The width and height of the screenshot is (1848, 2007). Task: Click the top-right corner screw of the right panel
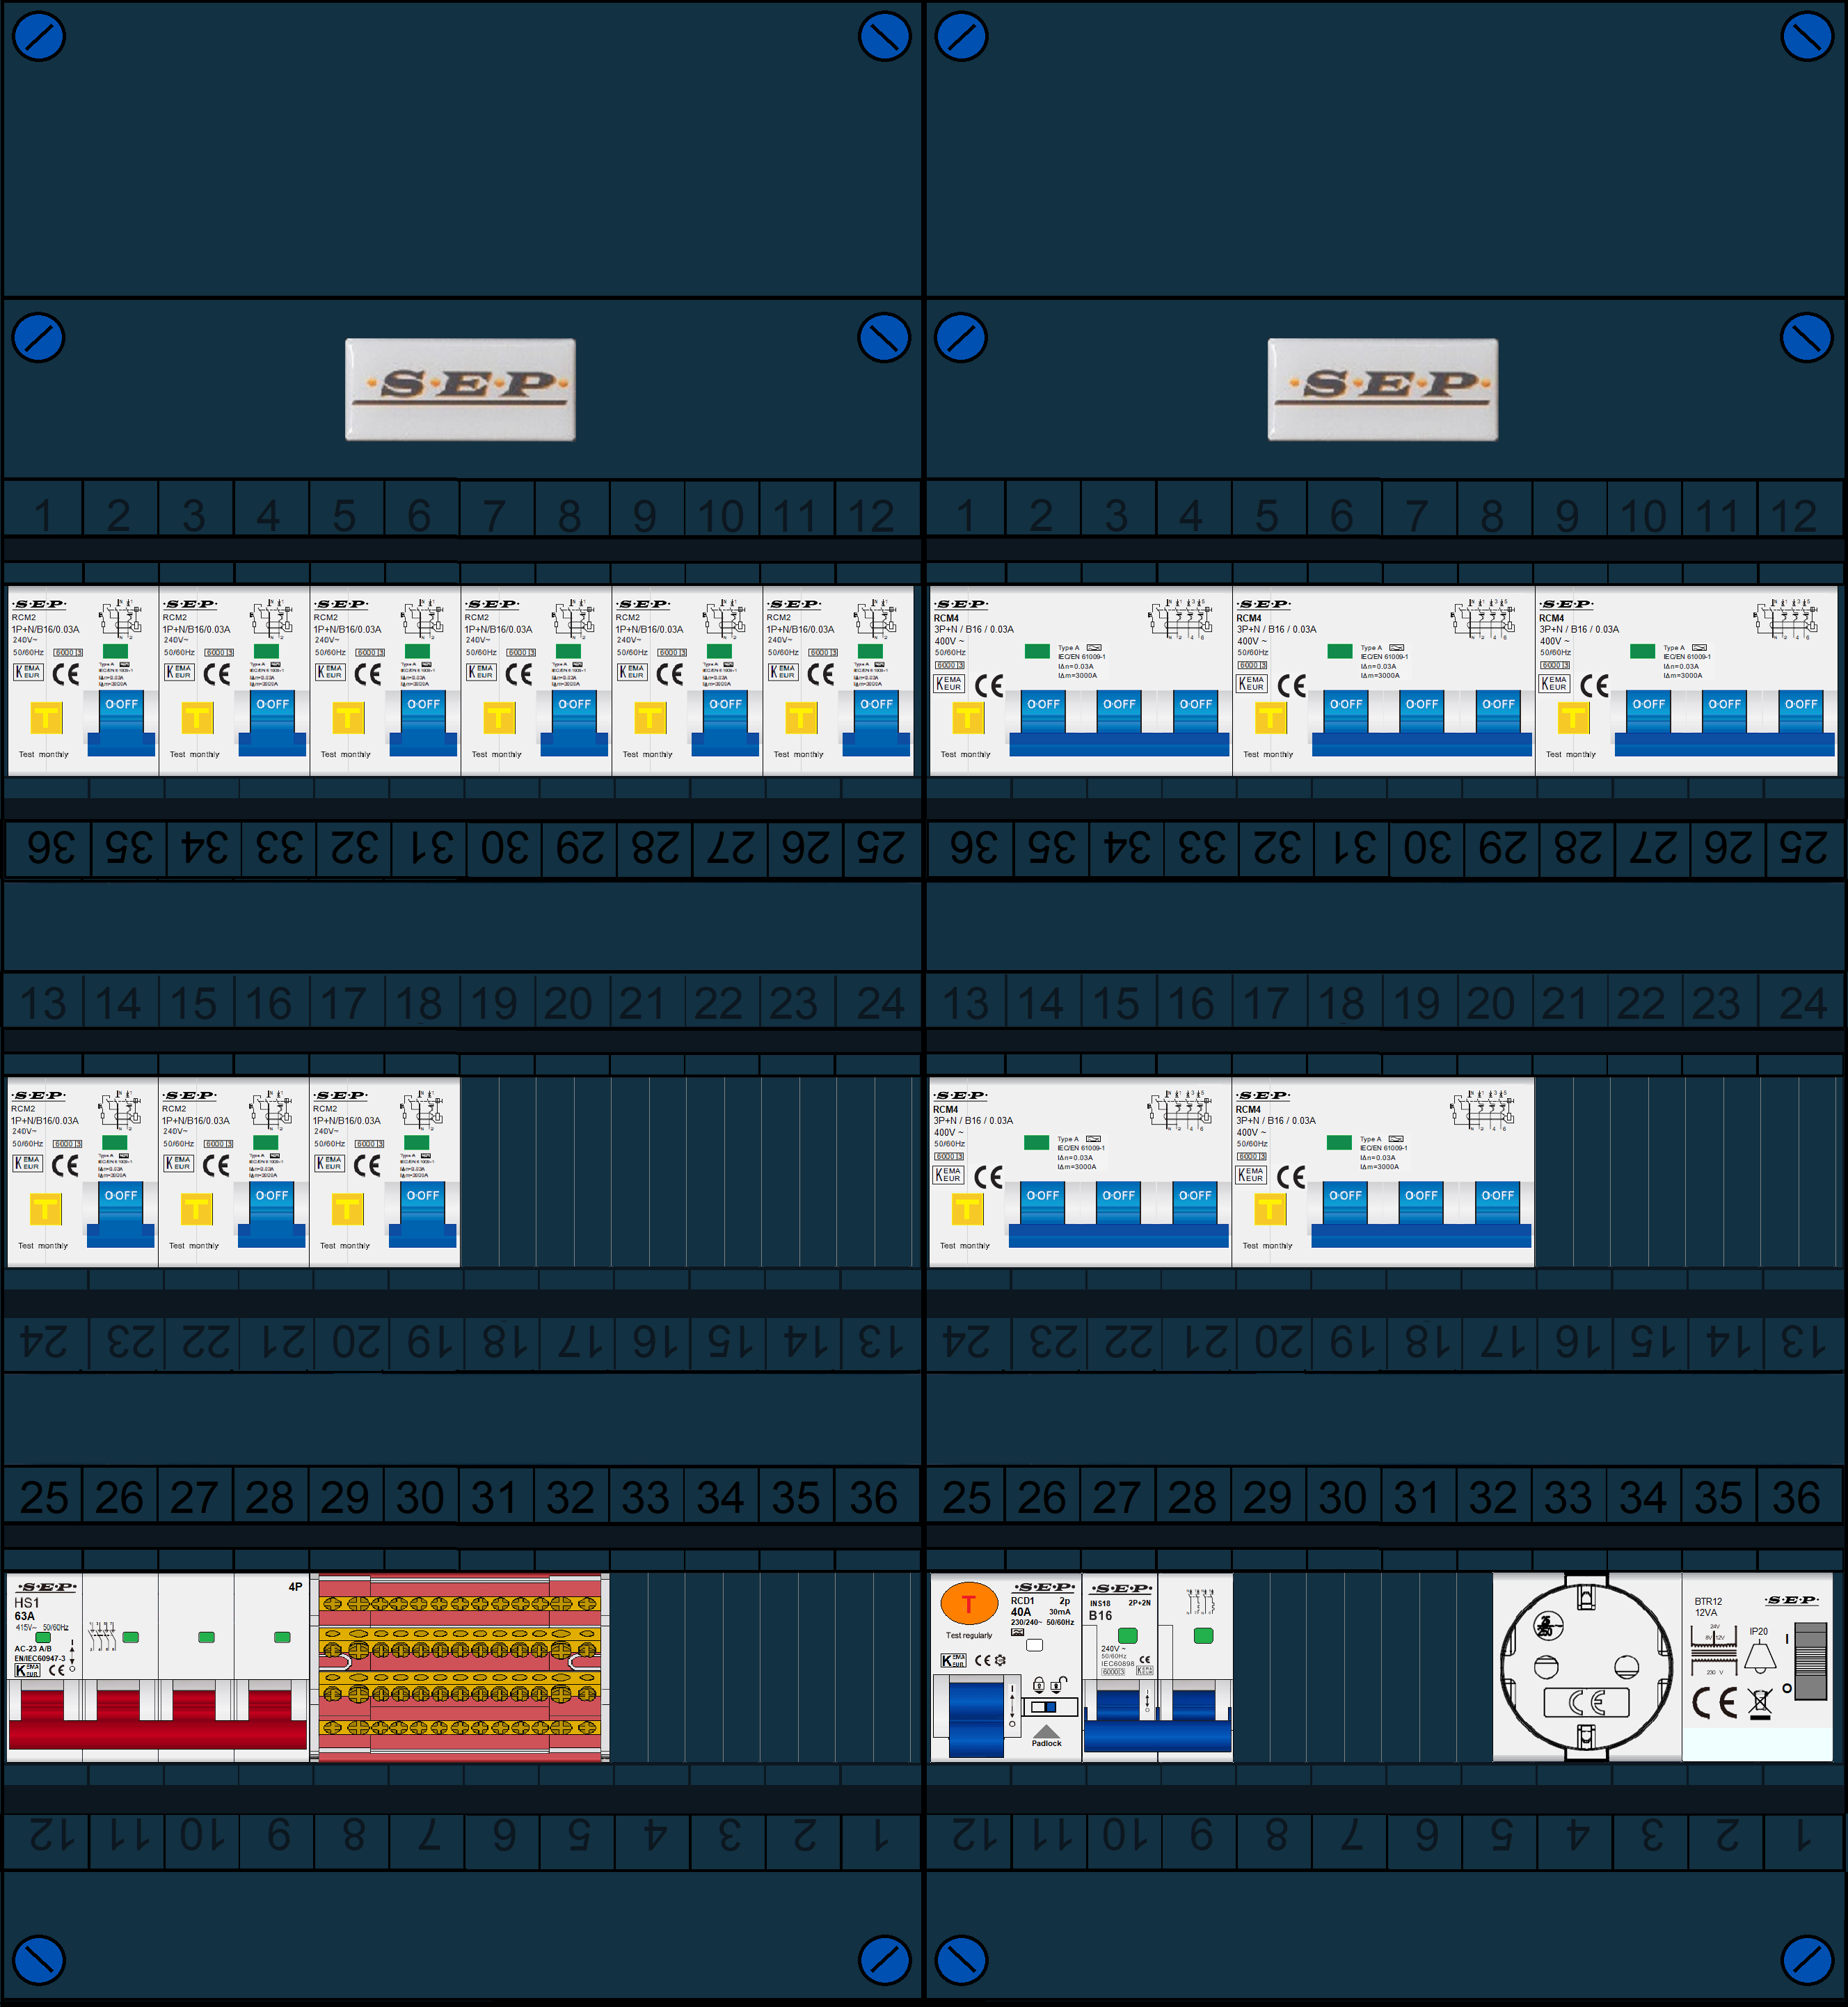[1807, 37]
